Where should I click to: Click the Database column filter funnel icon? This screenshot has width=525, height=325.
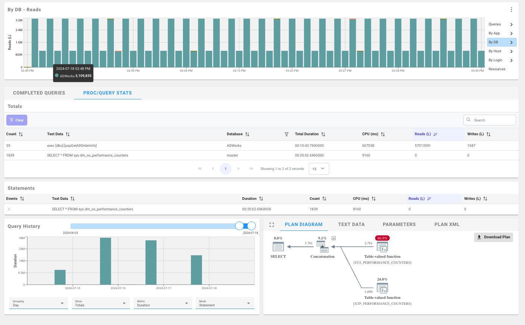[286, 134]
